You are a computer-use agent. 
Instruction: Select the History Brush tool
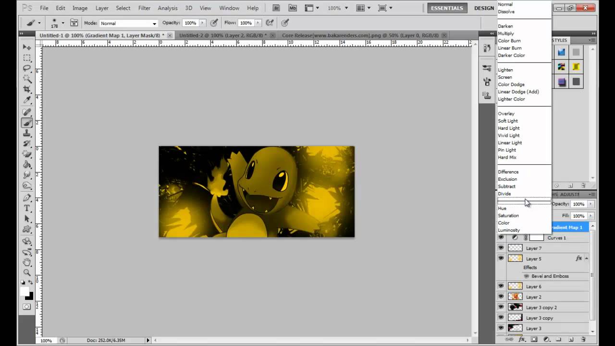(x=27, y=144)
